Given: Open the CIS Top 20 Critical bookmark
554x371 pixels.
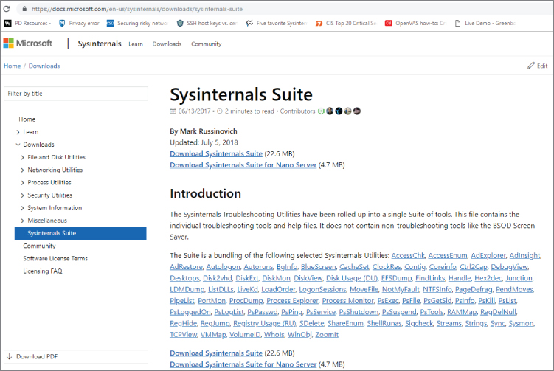Looking at the screenshot, I should coord(346,23).
